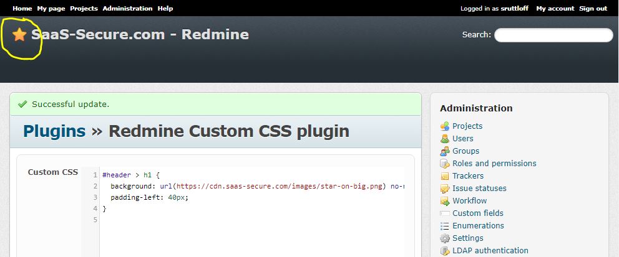Click the Roles and permissions icon
This screenshot has height=257, width=619.
pyautogui.click(x=445, y=163)
